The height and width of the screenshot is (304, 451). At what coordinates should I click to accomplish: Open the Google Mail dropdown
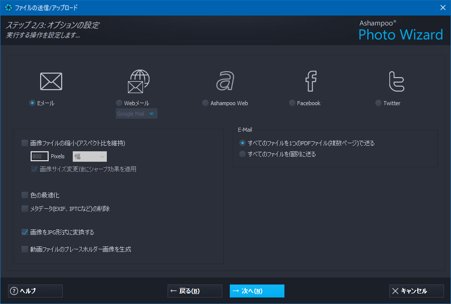tap(136, 114)
